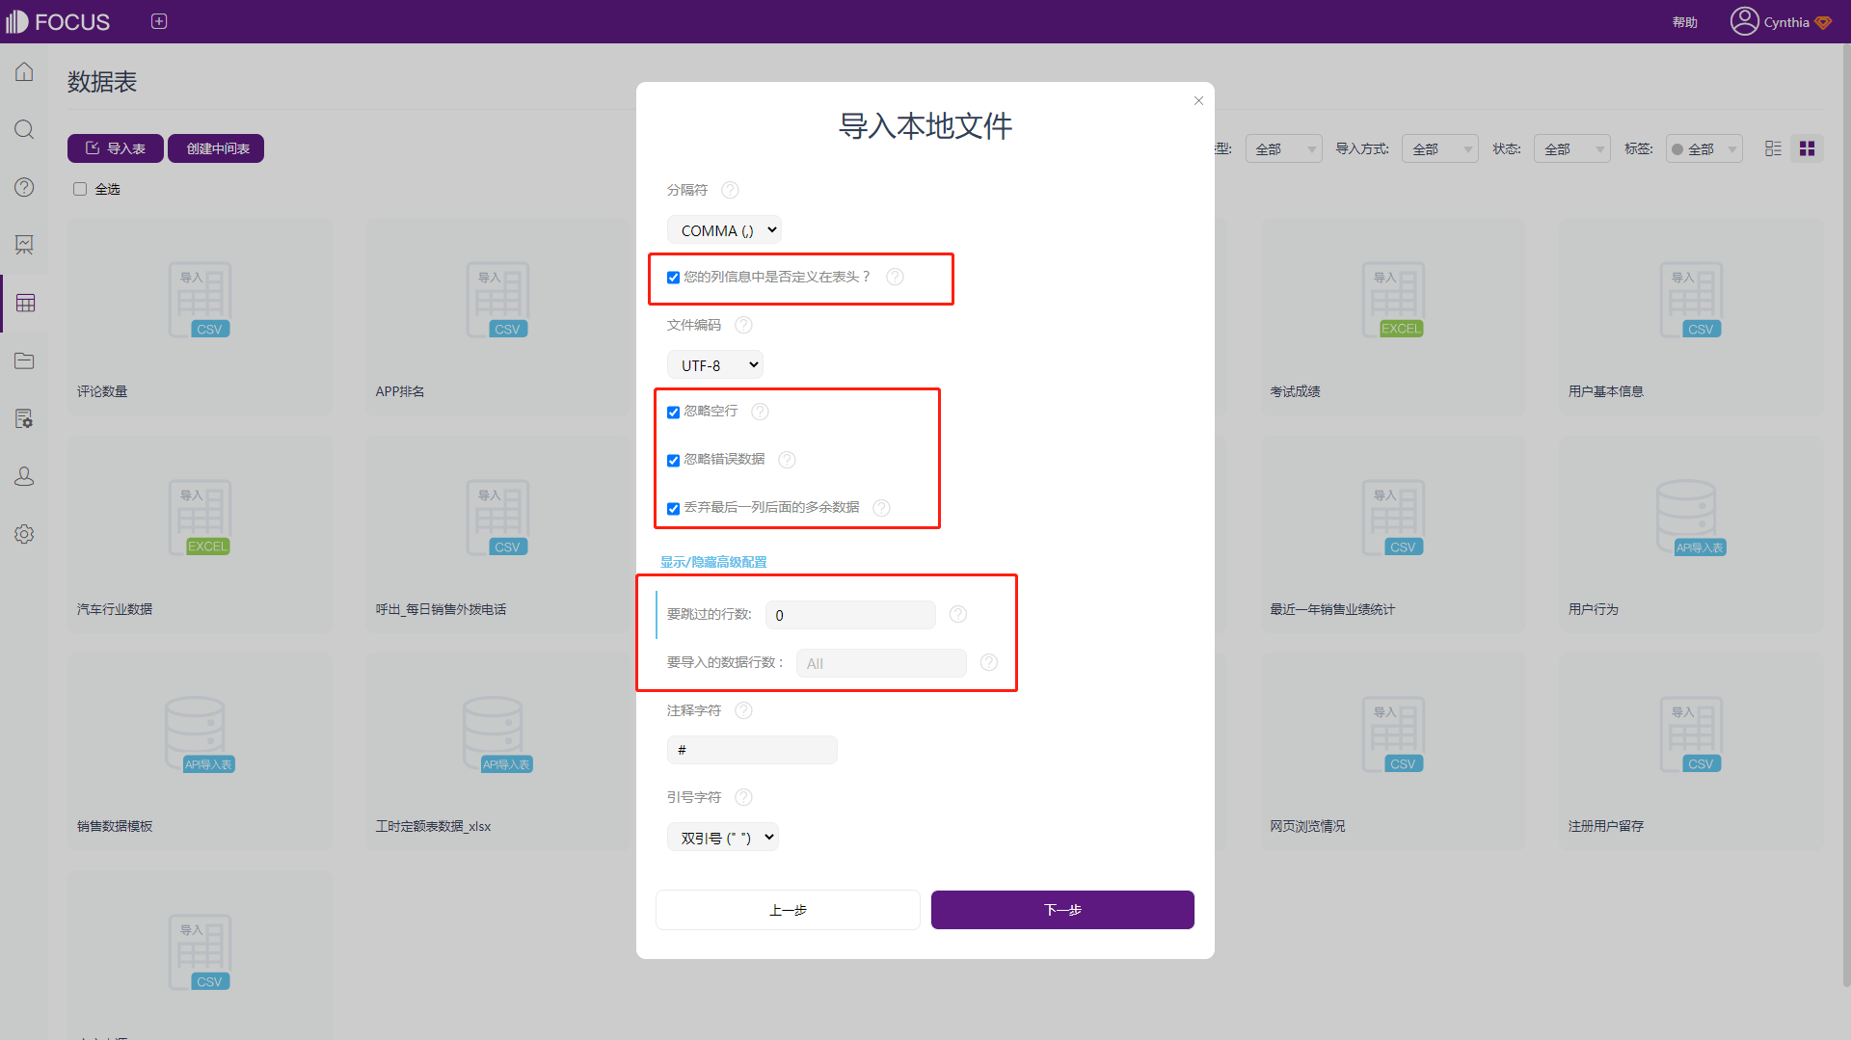Screen dimensions: 1851x1040
Task: Toggle the 忽略错误数据 checkbox
Action: point(673,461)
